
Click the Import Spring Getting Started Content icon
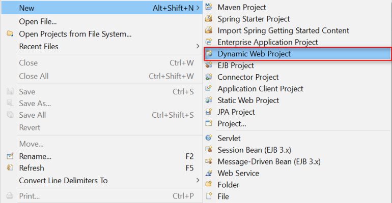click(209, 30)
